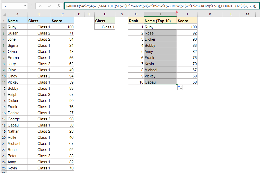Viewport: 260px width, 173px height.
Task: Click the Insert Function fx icon
Action: [59, 6]
